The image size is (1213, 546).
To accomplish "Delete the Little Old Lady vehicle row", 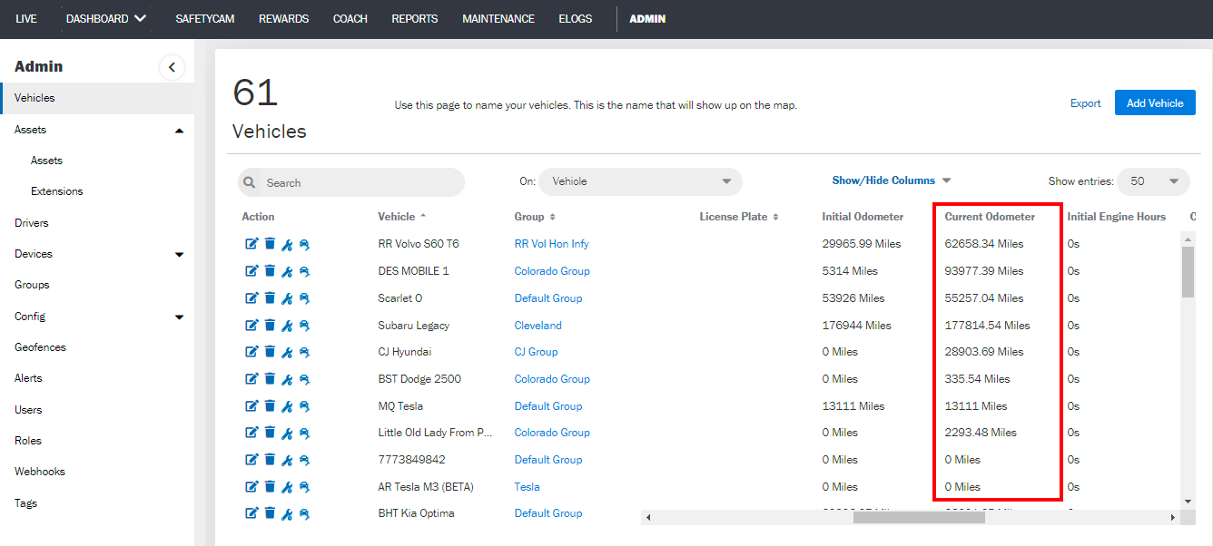I will click(x=270, y=433).
